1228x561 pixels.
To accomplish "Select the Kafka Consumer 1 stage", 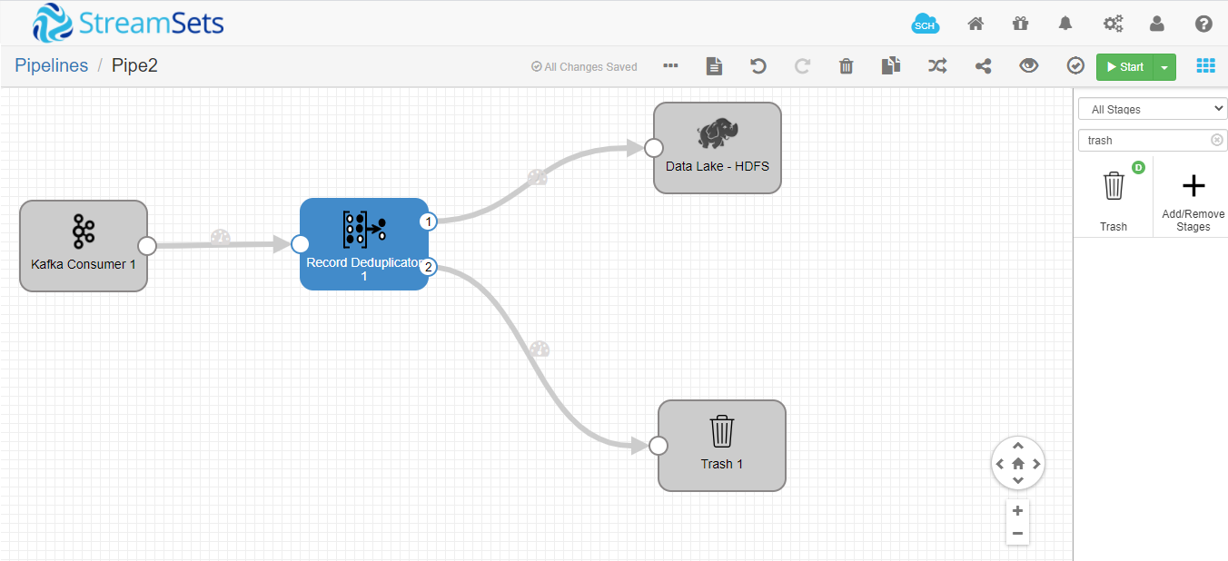I will pyautogui.click(x=84, y=246).
